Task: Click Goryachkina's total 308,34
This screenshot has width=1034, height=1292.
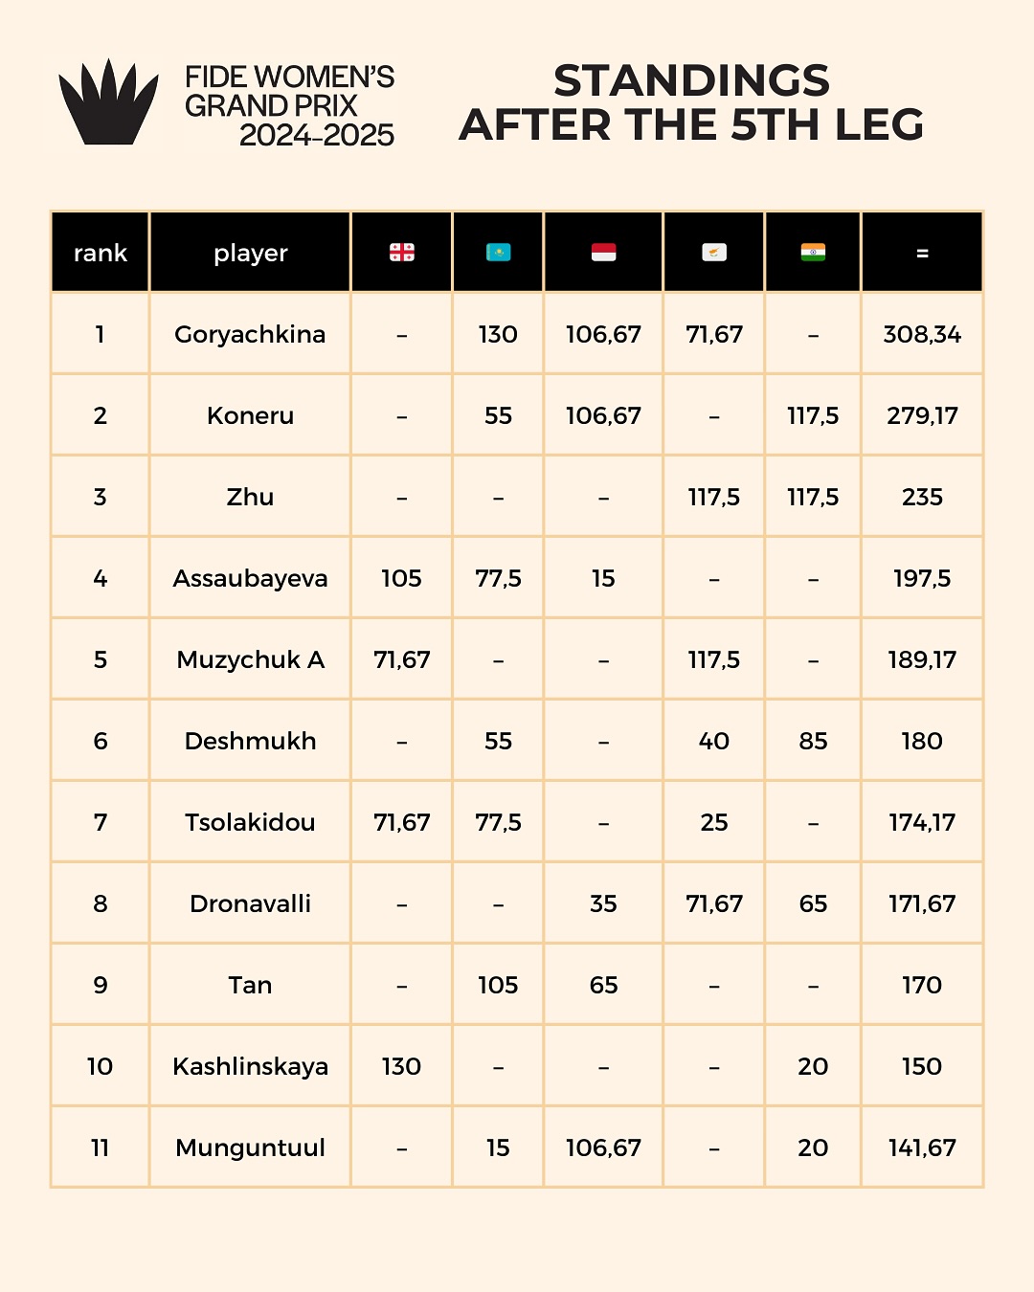Action: [922, 334]
